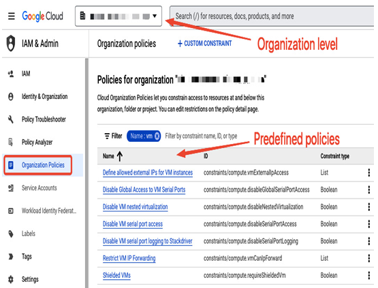This screenshot has height=288, width=378.
Task: Open more options for Restrict VM IP Forwarding
Action: point(369,258)
